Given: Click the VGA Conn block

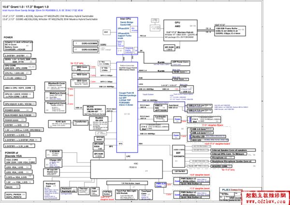Looking at the screenshot, I should tap(181, 79).
